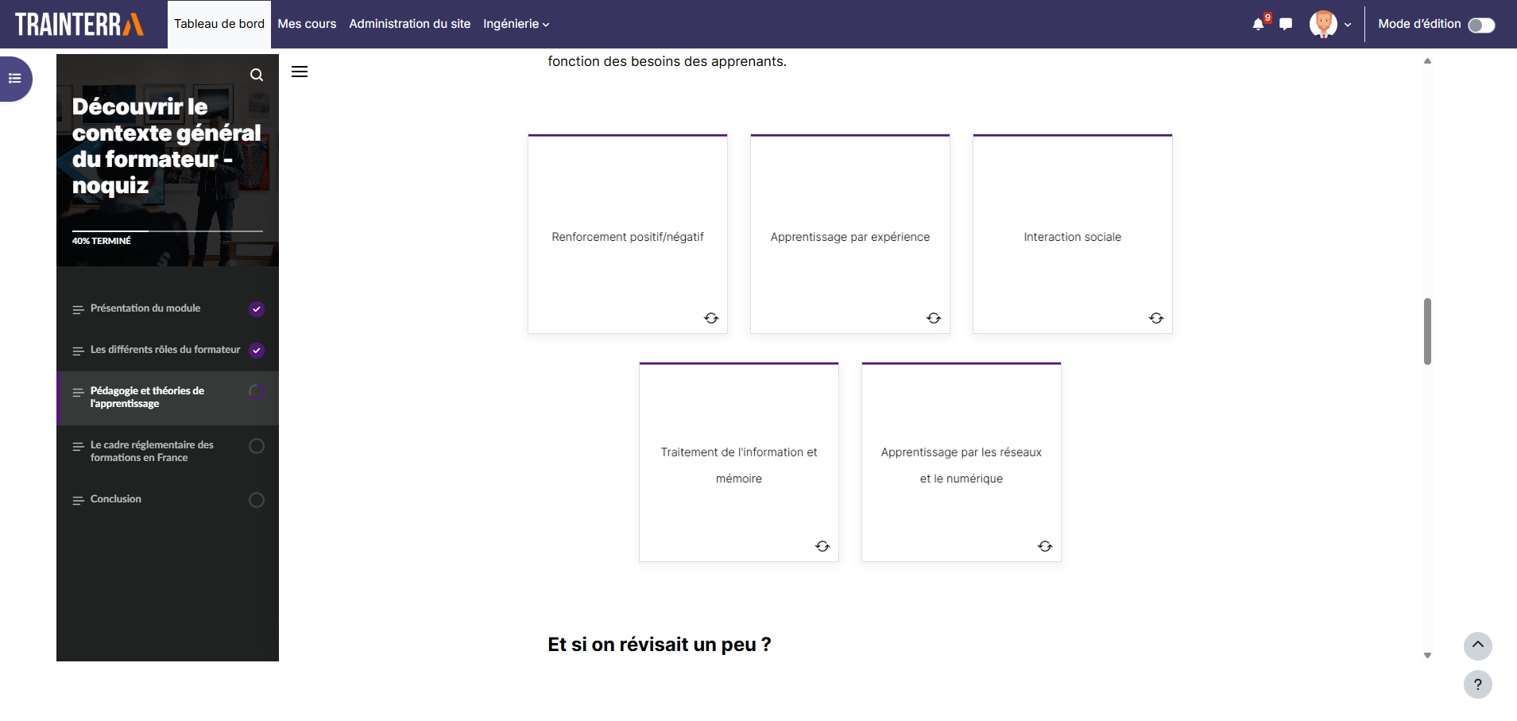Select the 'Le cadre réglementaire des formations' section

click(x=151, y=451)
